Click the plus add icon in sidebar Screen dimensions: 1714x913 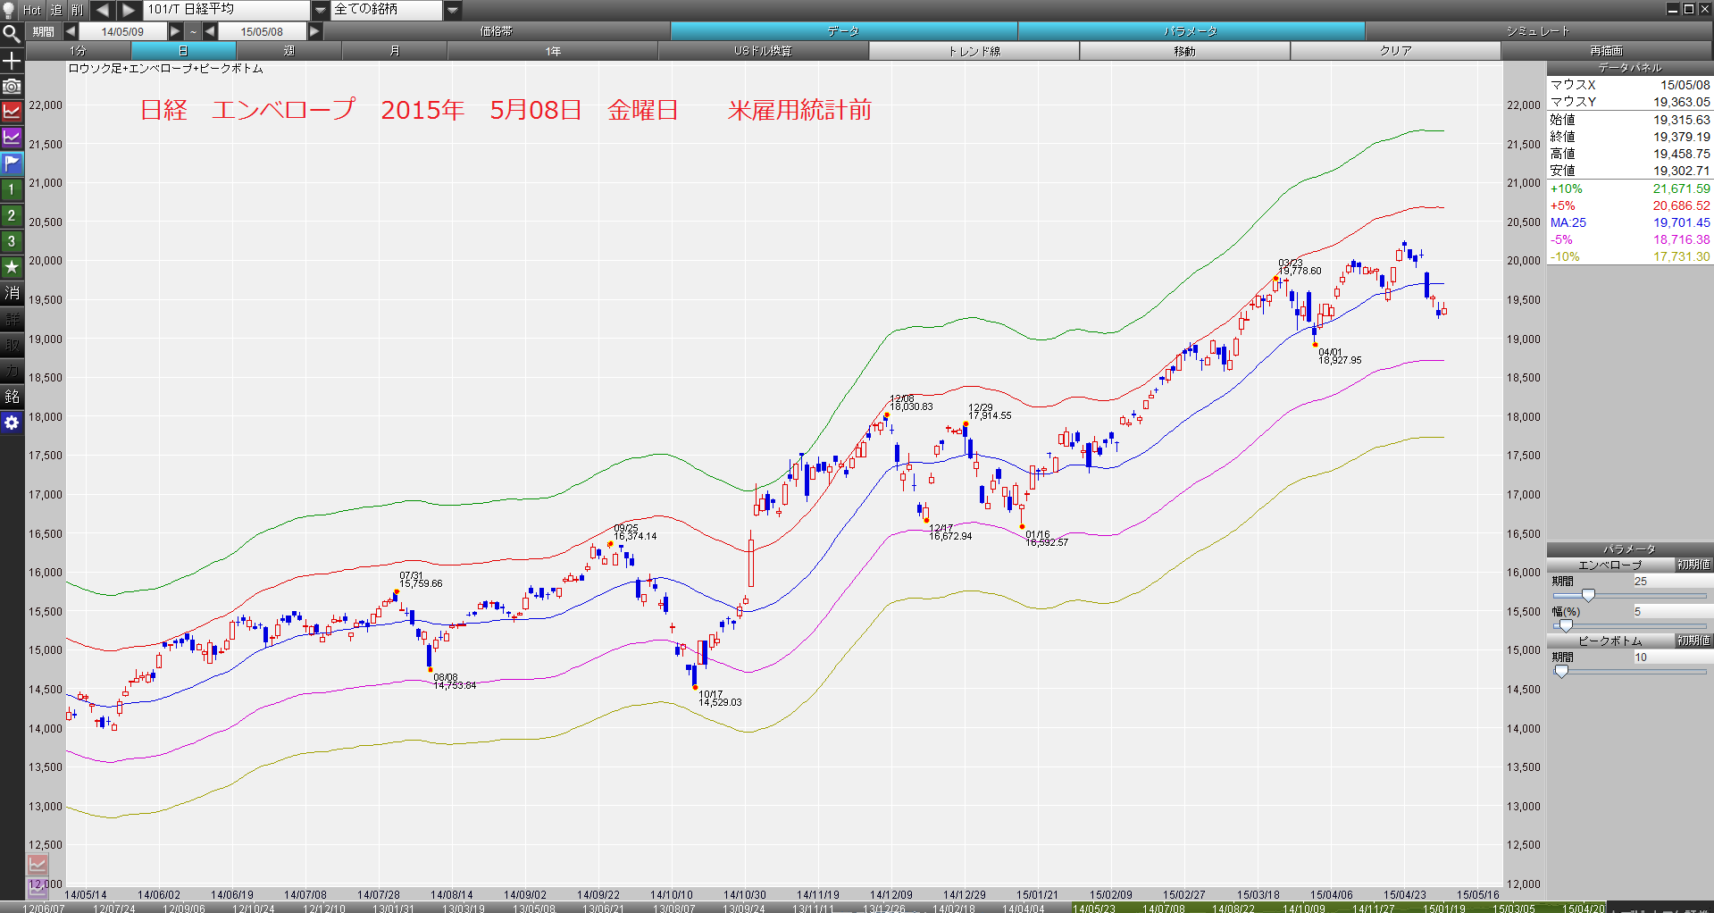(12, 61)
